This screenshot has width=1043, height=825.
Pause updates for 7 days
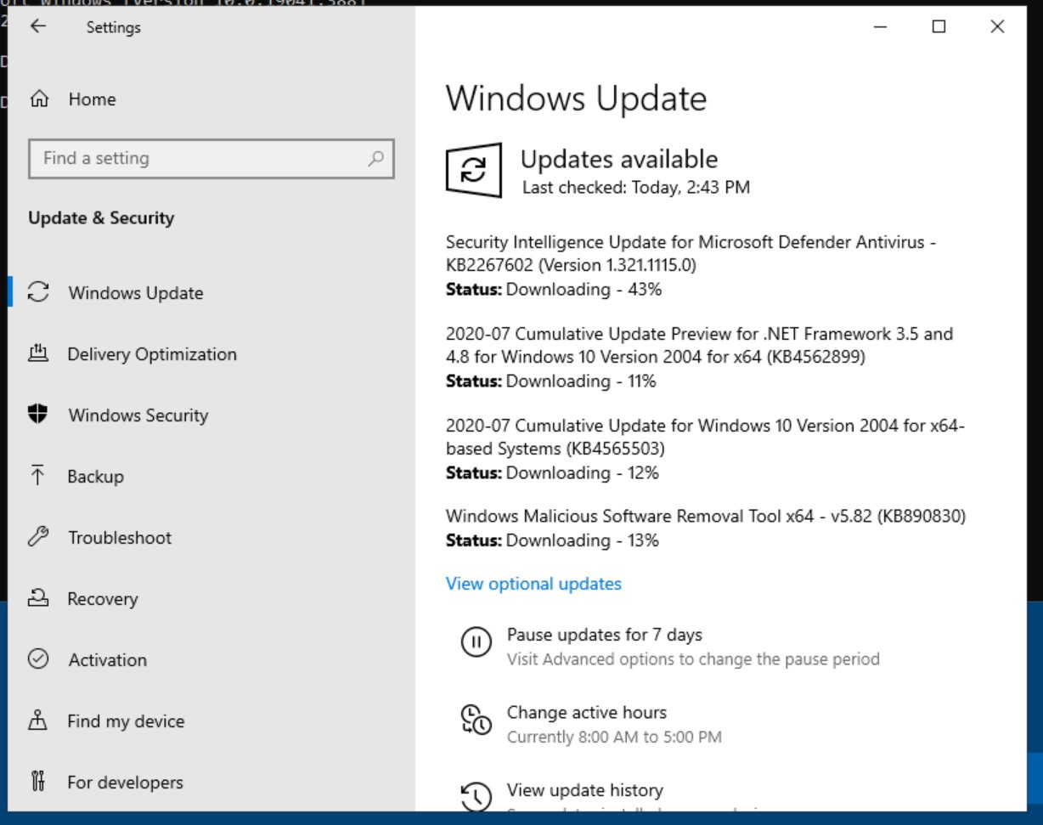click(x=605, y=635)
